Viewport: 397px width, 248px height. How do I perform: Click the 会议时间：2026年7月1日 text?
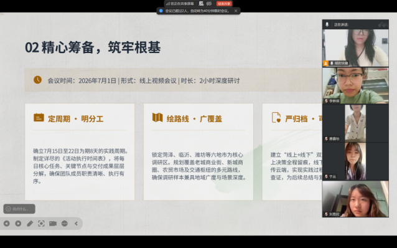click(82, 80)
